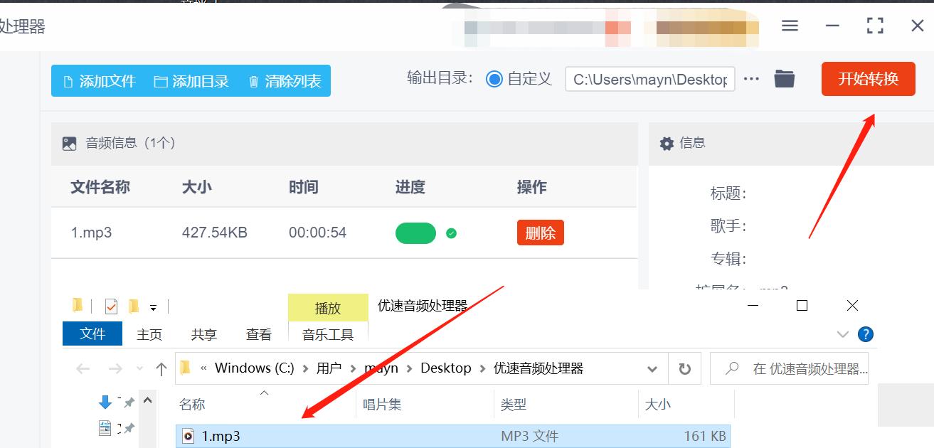
Task: Click the ... ellipsis dropdown next to output path
Action: pos(751,79)
